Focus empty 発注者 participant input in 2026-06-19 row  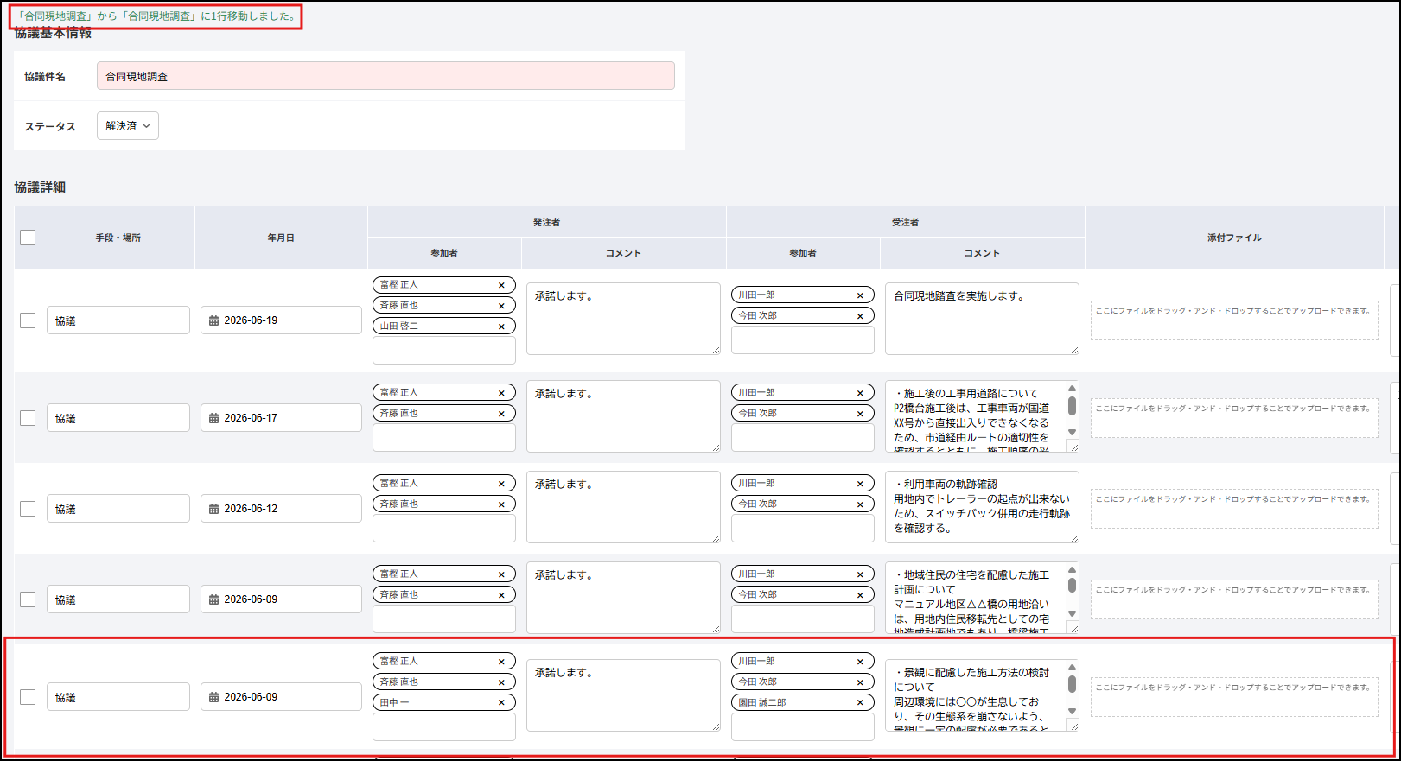coord(444,351)
